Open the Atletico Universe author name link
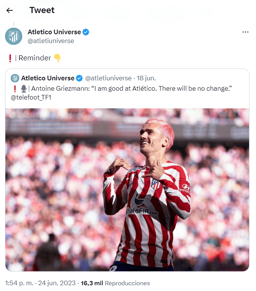The height and width of the screenshot is (291, 256). (54, 32)
